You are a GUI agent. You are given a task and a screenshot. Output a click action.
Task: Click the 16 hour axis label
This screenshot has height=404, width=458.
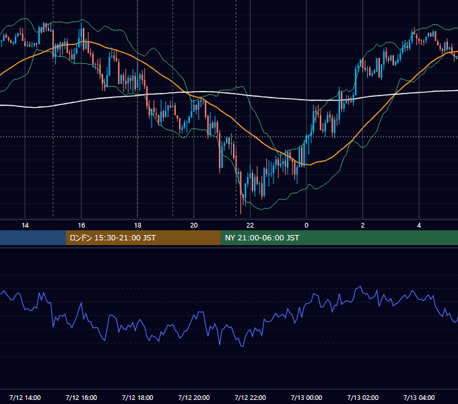[81, 226]
